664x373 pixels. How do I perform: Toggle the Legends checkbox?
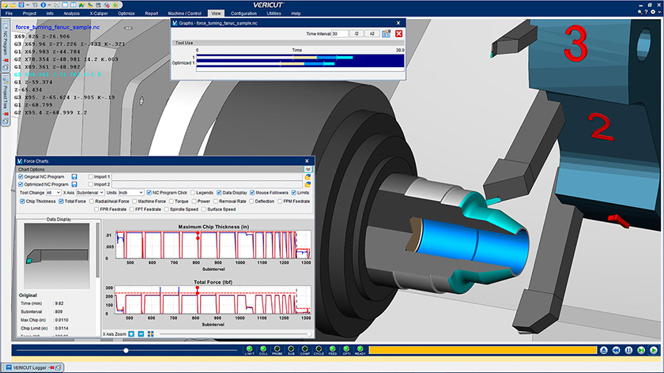coord(192,192)
